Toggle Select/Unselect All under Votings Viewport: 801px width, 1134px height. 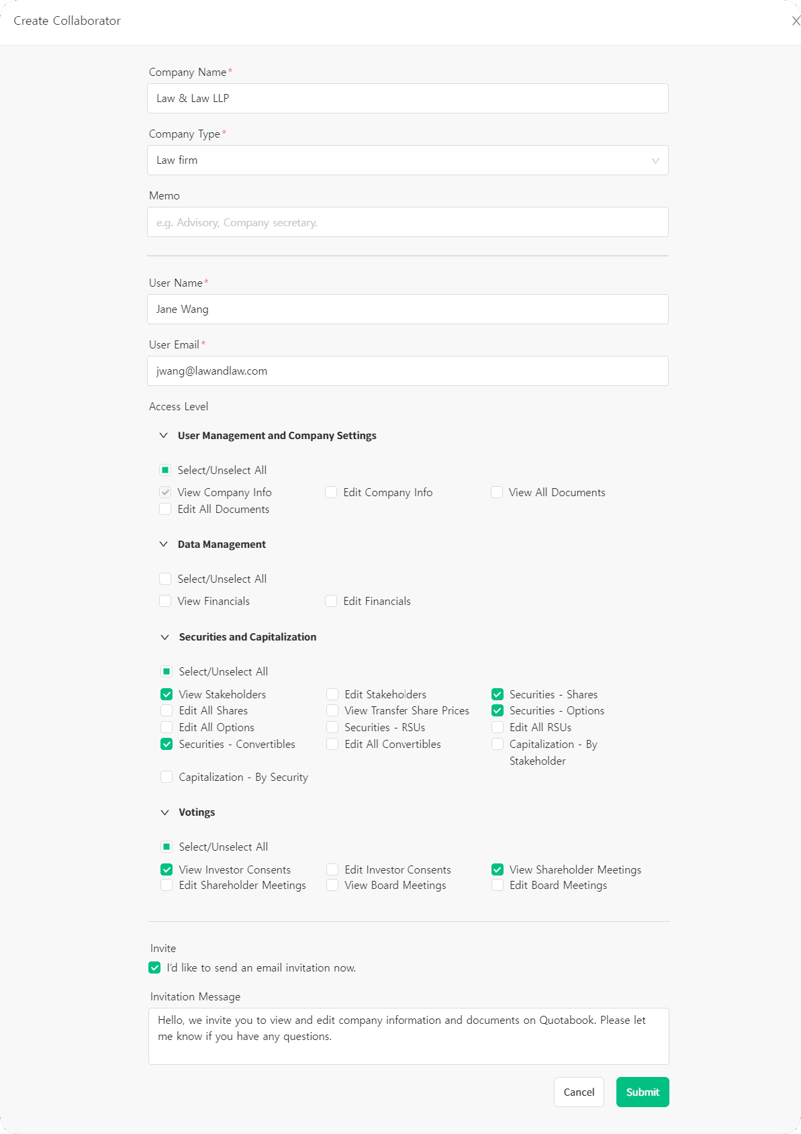pos(167,847)
